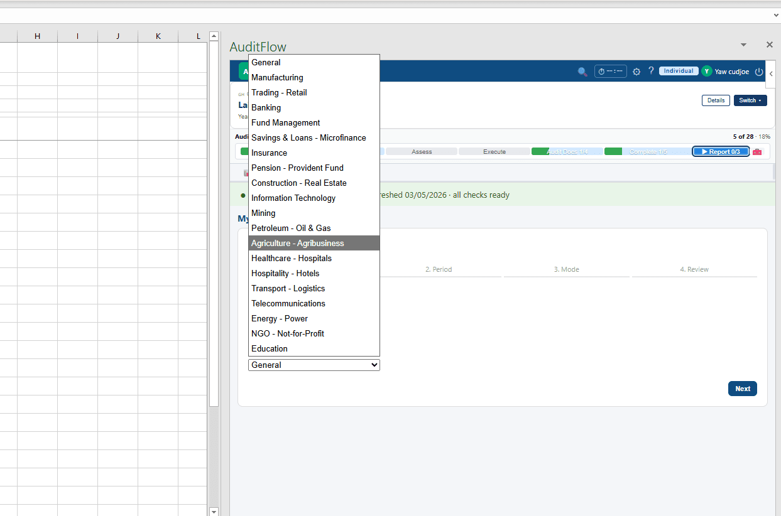781x516 pixels.
Task: Select spreadsheet column J header
Action: pyautogui.click(x=117, y=36)
